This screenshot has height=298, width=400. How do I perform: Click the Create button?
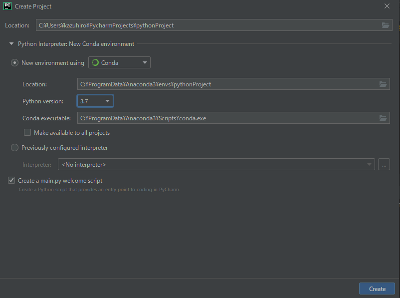pos(377,289)
